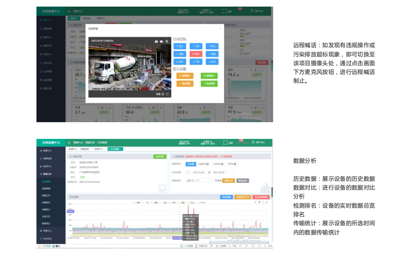The width and height of the screenshot is (415, 258).
Task: Select the 小时平均值 data type option
Action: [218, 164]
